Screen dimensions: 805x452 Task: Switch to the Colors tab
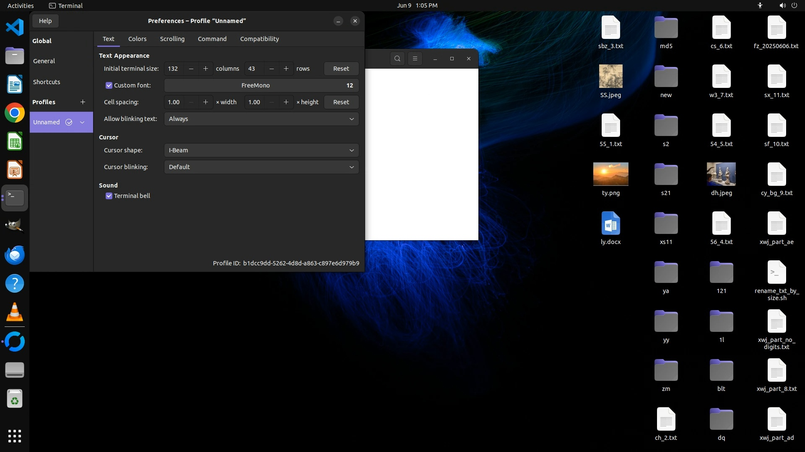pos(137,39)
